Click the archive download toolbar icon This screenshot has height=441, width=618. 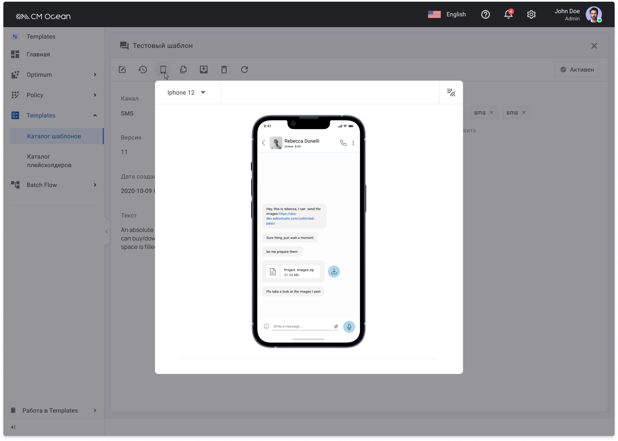pyautogui.click(x=204, y=70)
